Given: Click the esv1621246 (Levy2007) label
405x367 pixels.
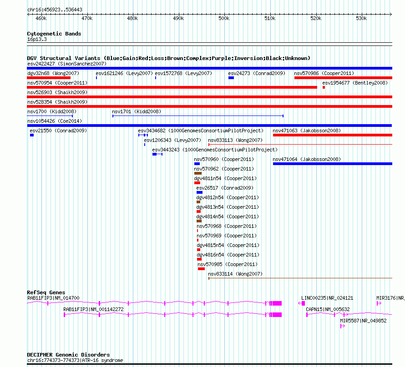Looking at the screenshot, I should click(124, 73).
